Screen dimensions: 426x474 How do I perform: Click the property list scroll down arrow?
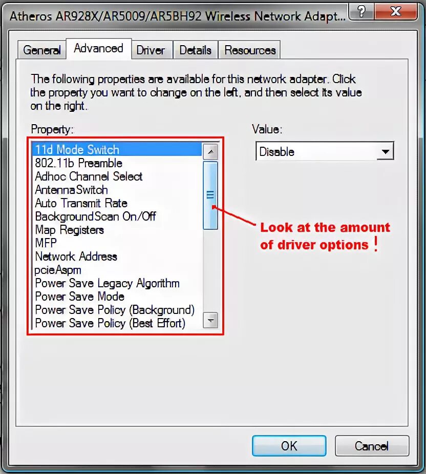210,320
